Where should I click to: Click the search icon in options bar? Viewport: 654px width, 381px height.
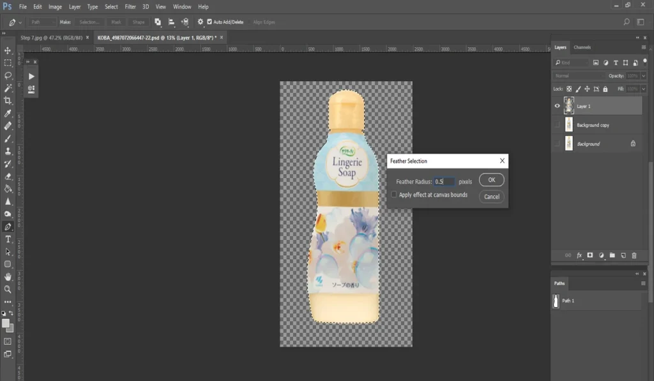pyautogui.click(x=627, y=22)
